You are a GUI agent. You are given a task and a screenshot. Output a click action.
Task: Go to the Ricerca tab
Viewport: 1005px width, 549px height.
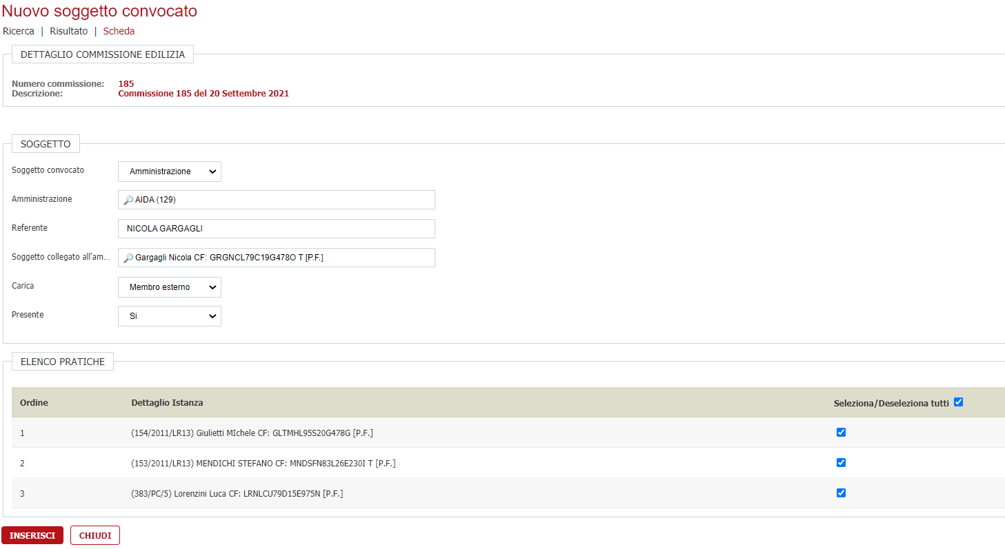pyautogui.click(x=19, y=31)
